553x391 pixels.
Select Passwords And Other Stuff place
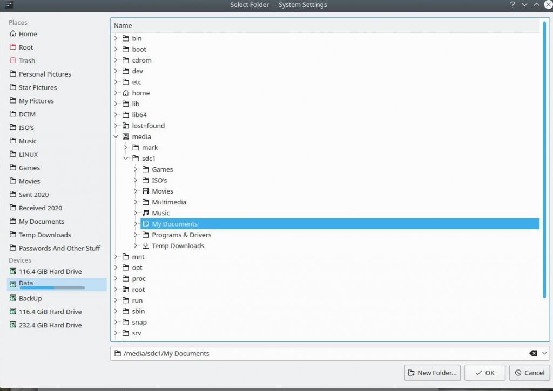click(x=59, y=248)
